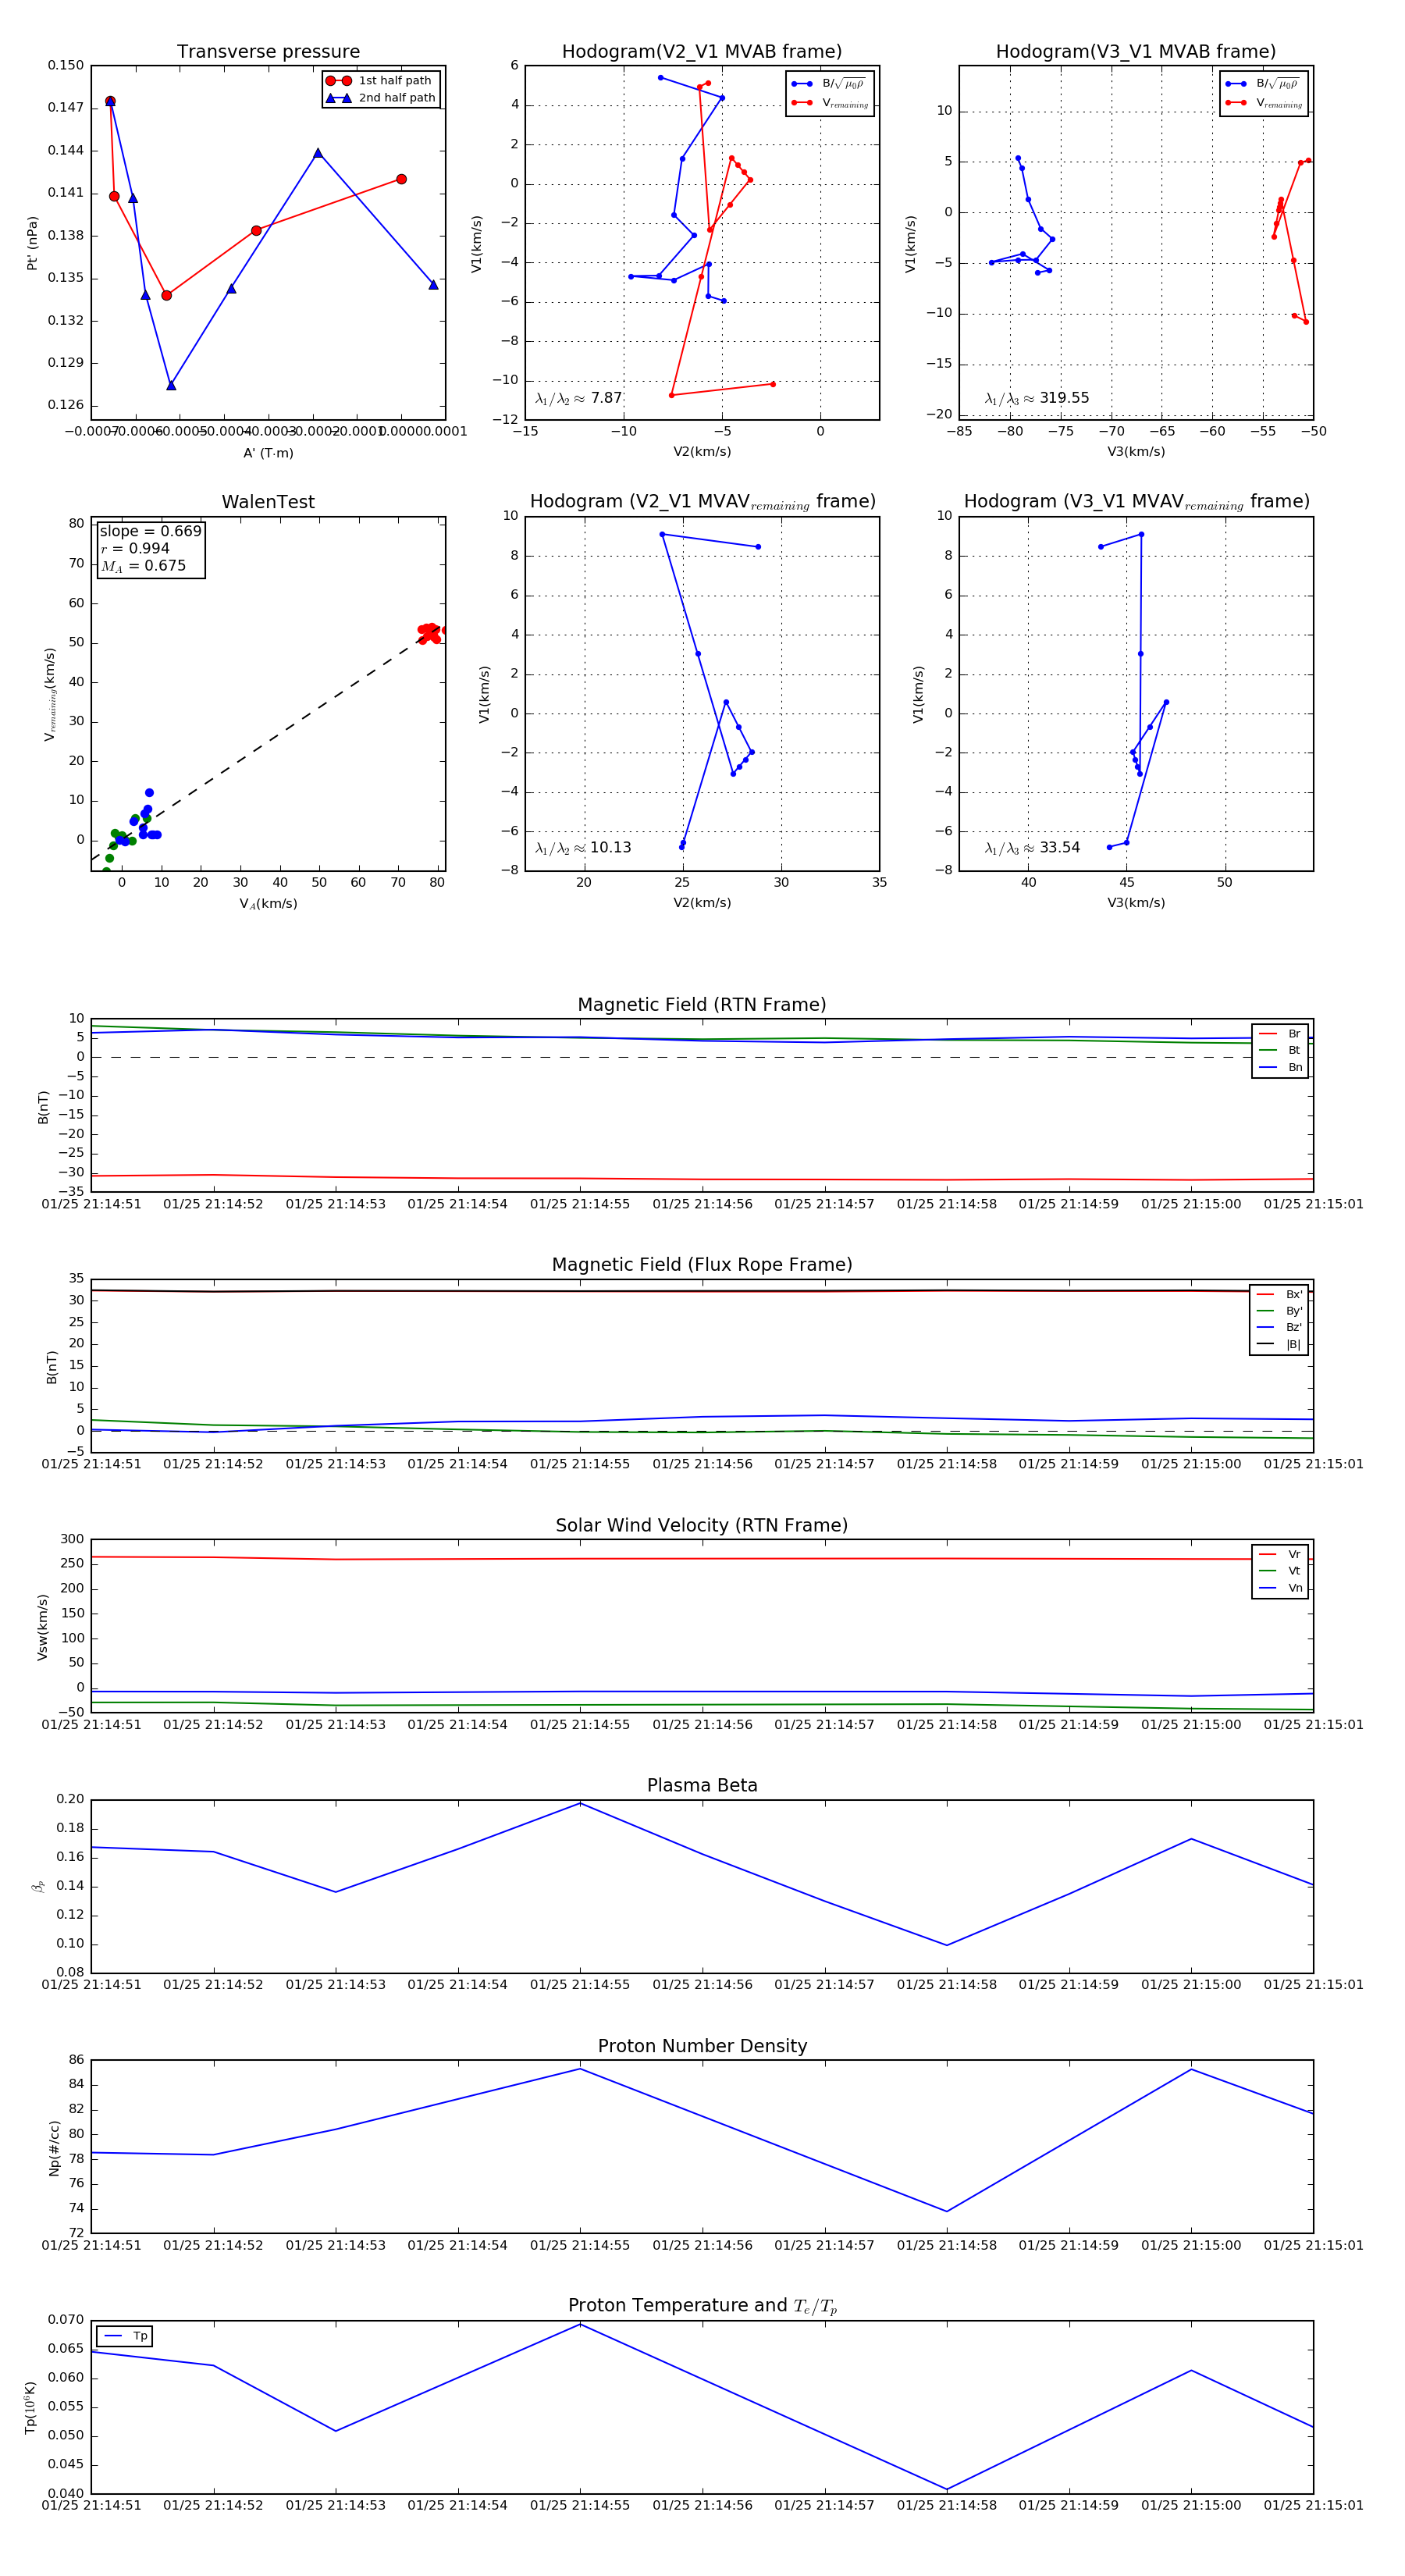Click the "Hodogram(V3_V1 MVAB frame)" title
Screen dimensions: 1405x2576
pyautogui.click(x=1136, y=51)
